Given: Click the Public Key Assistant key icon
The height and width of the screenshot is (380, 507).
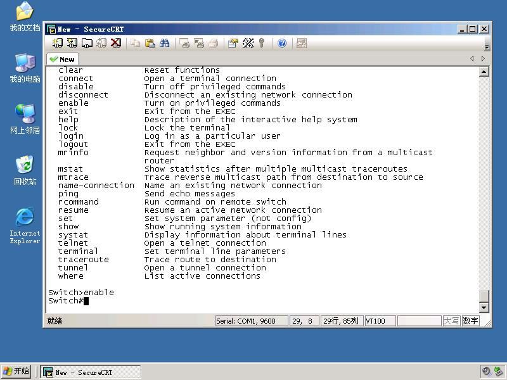Looking at the screenshot, I should 262,43.
